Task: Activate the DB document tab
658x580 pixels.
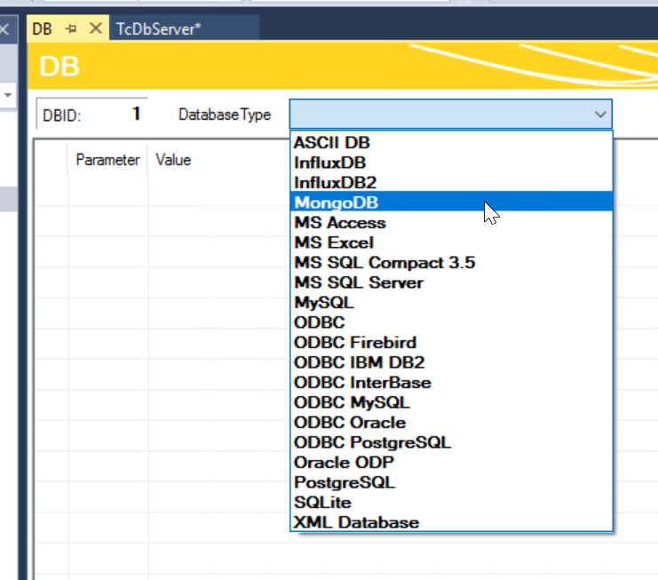Action: (42, 29)
